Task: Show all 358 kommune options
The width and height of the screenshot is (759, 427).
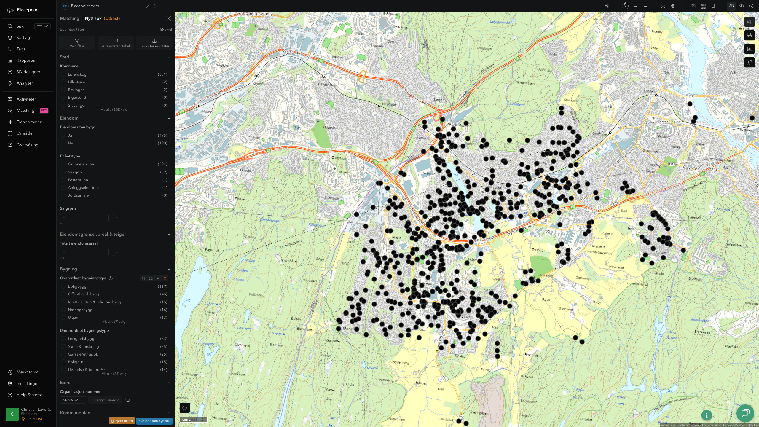Action: 114,109
